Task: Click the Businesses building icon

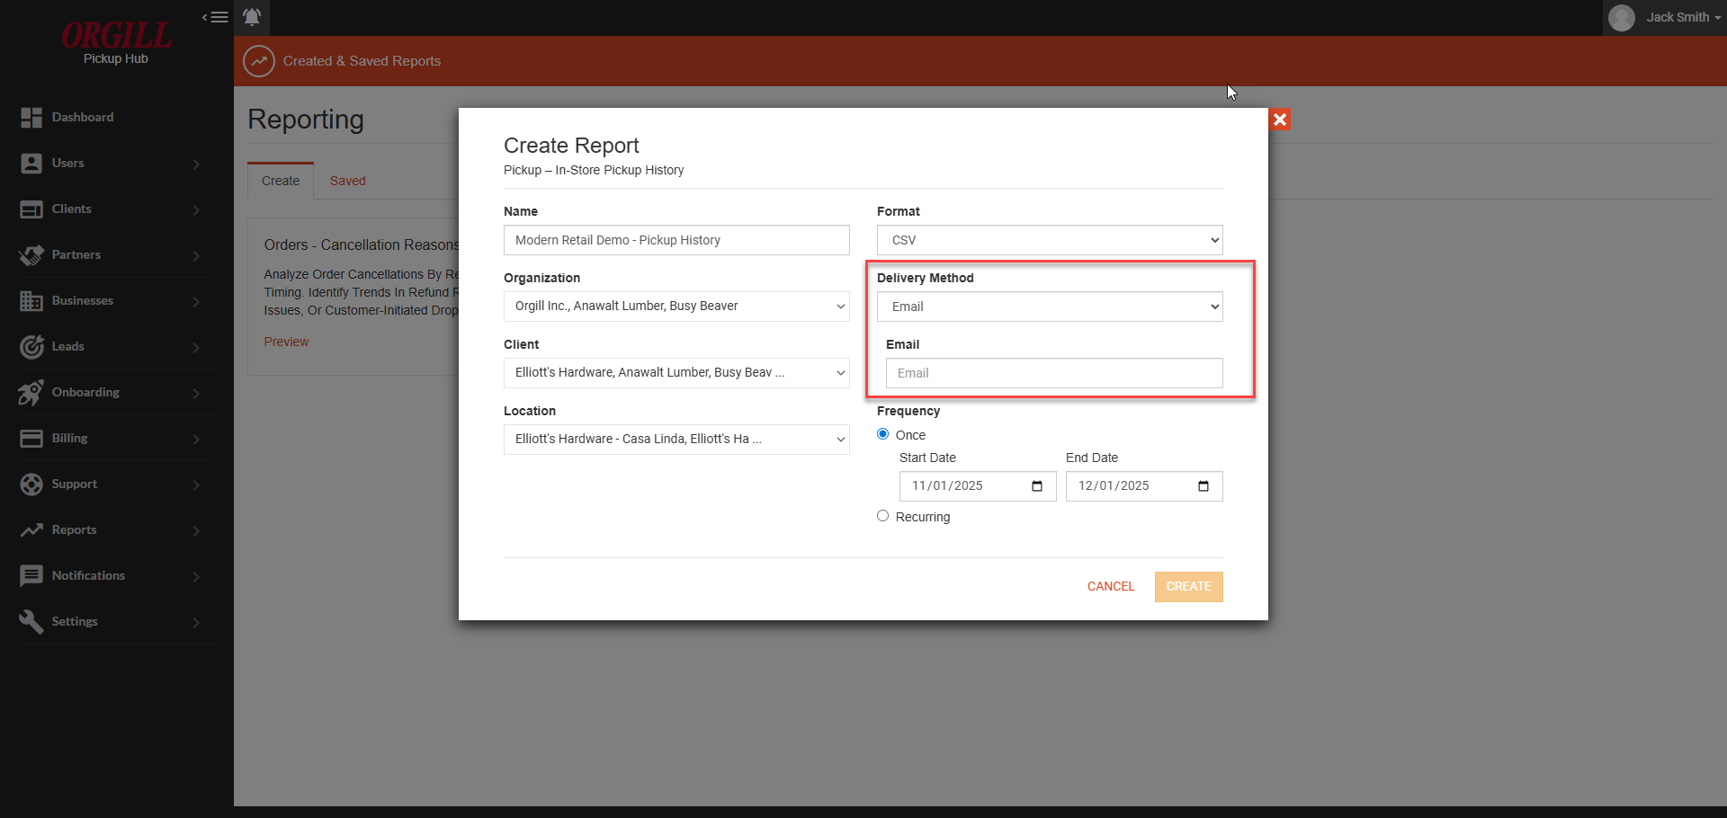Action: pos(31,301)
